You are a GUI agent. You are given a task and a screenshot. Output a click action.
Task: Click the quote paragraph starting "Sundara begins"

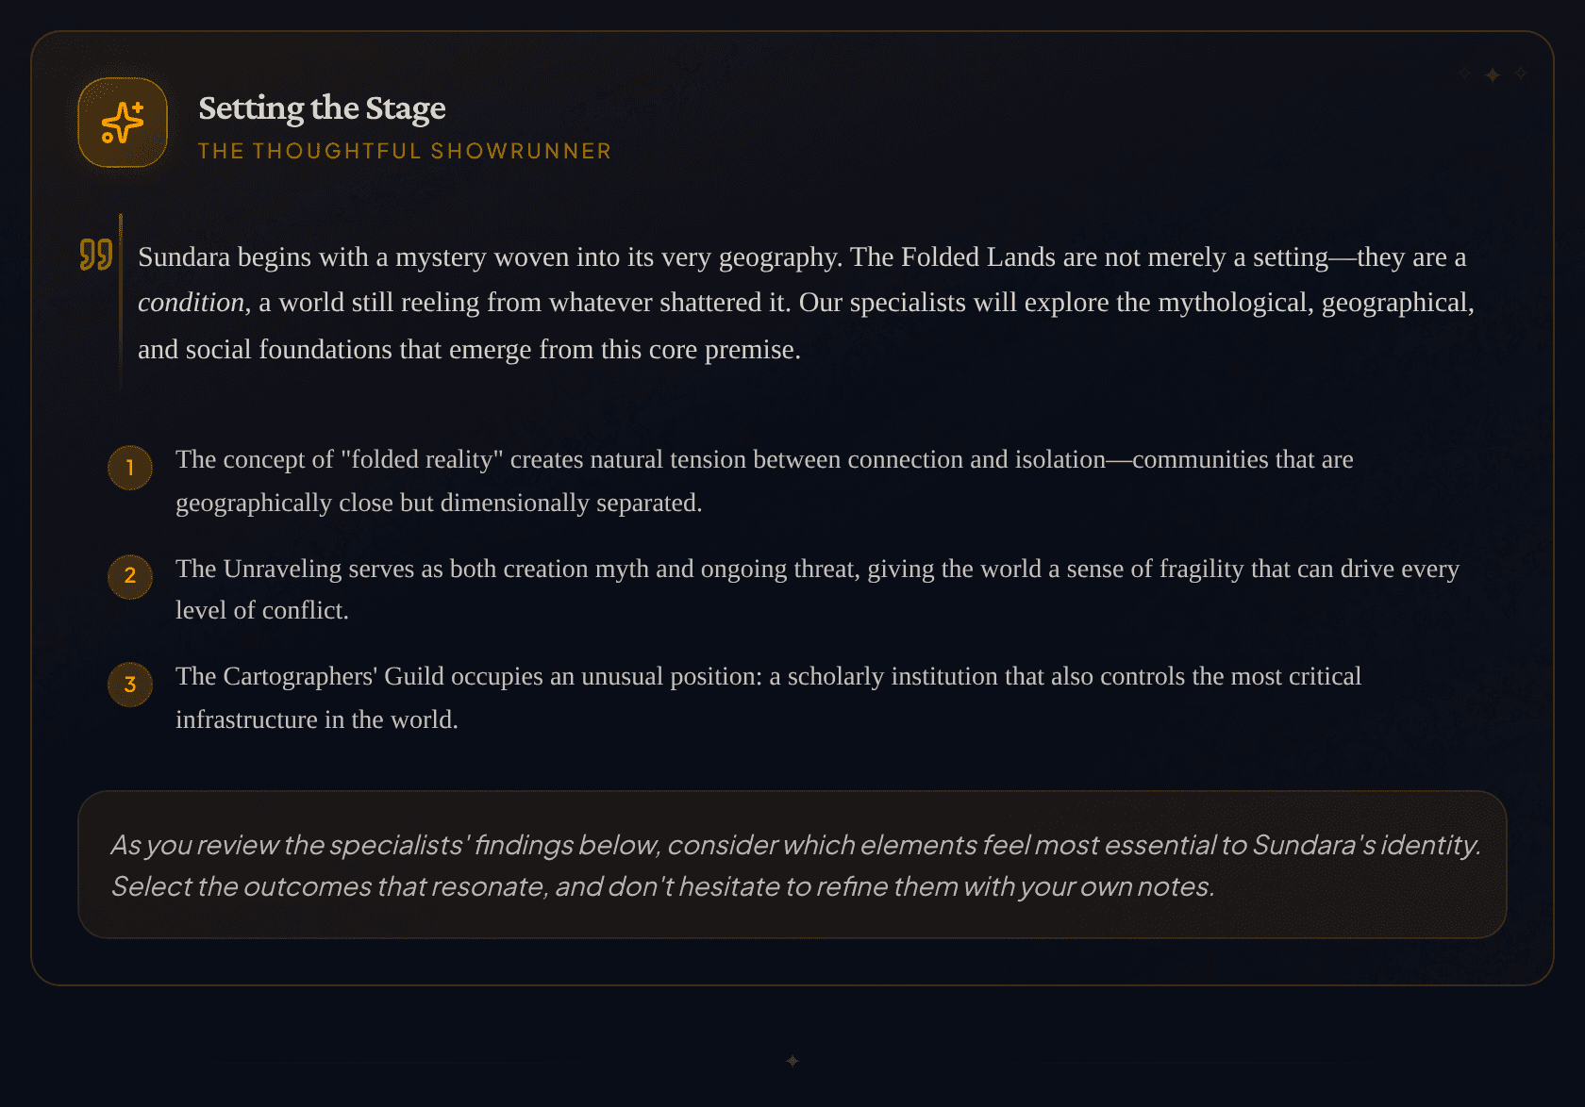pos(802,303)
